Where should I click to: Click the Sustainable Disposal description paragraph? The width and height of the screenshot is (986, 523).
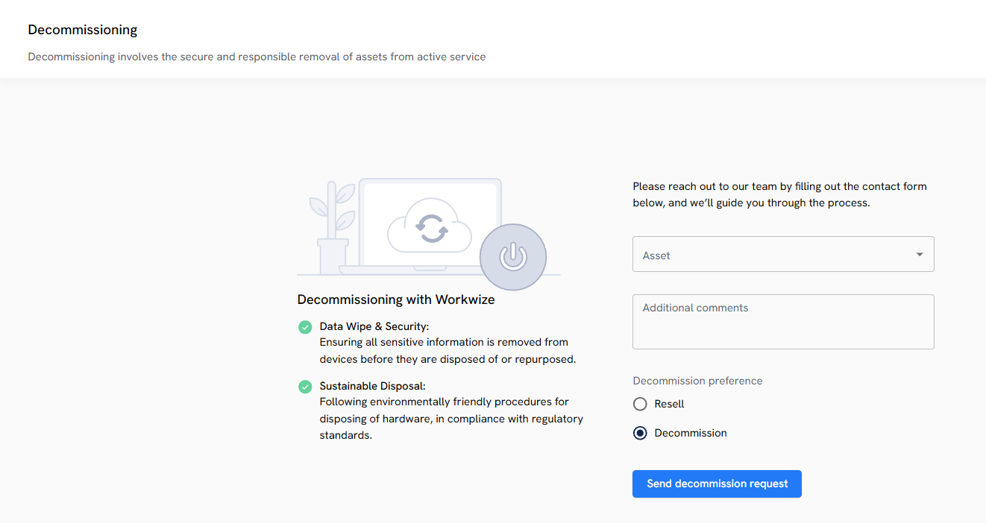click(451, 419)
